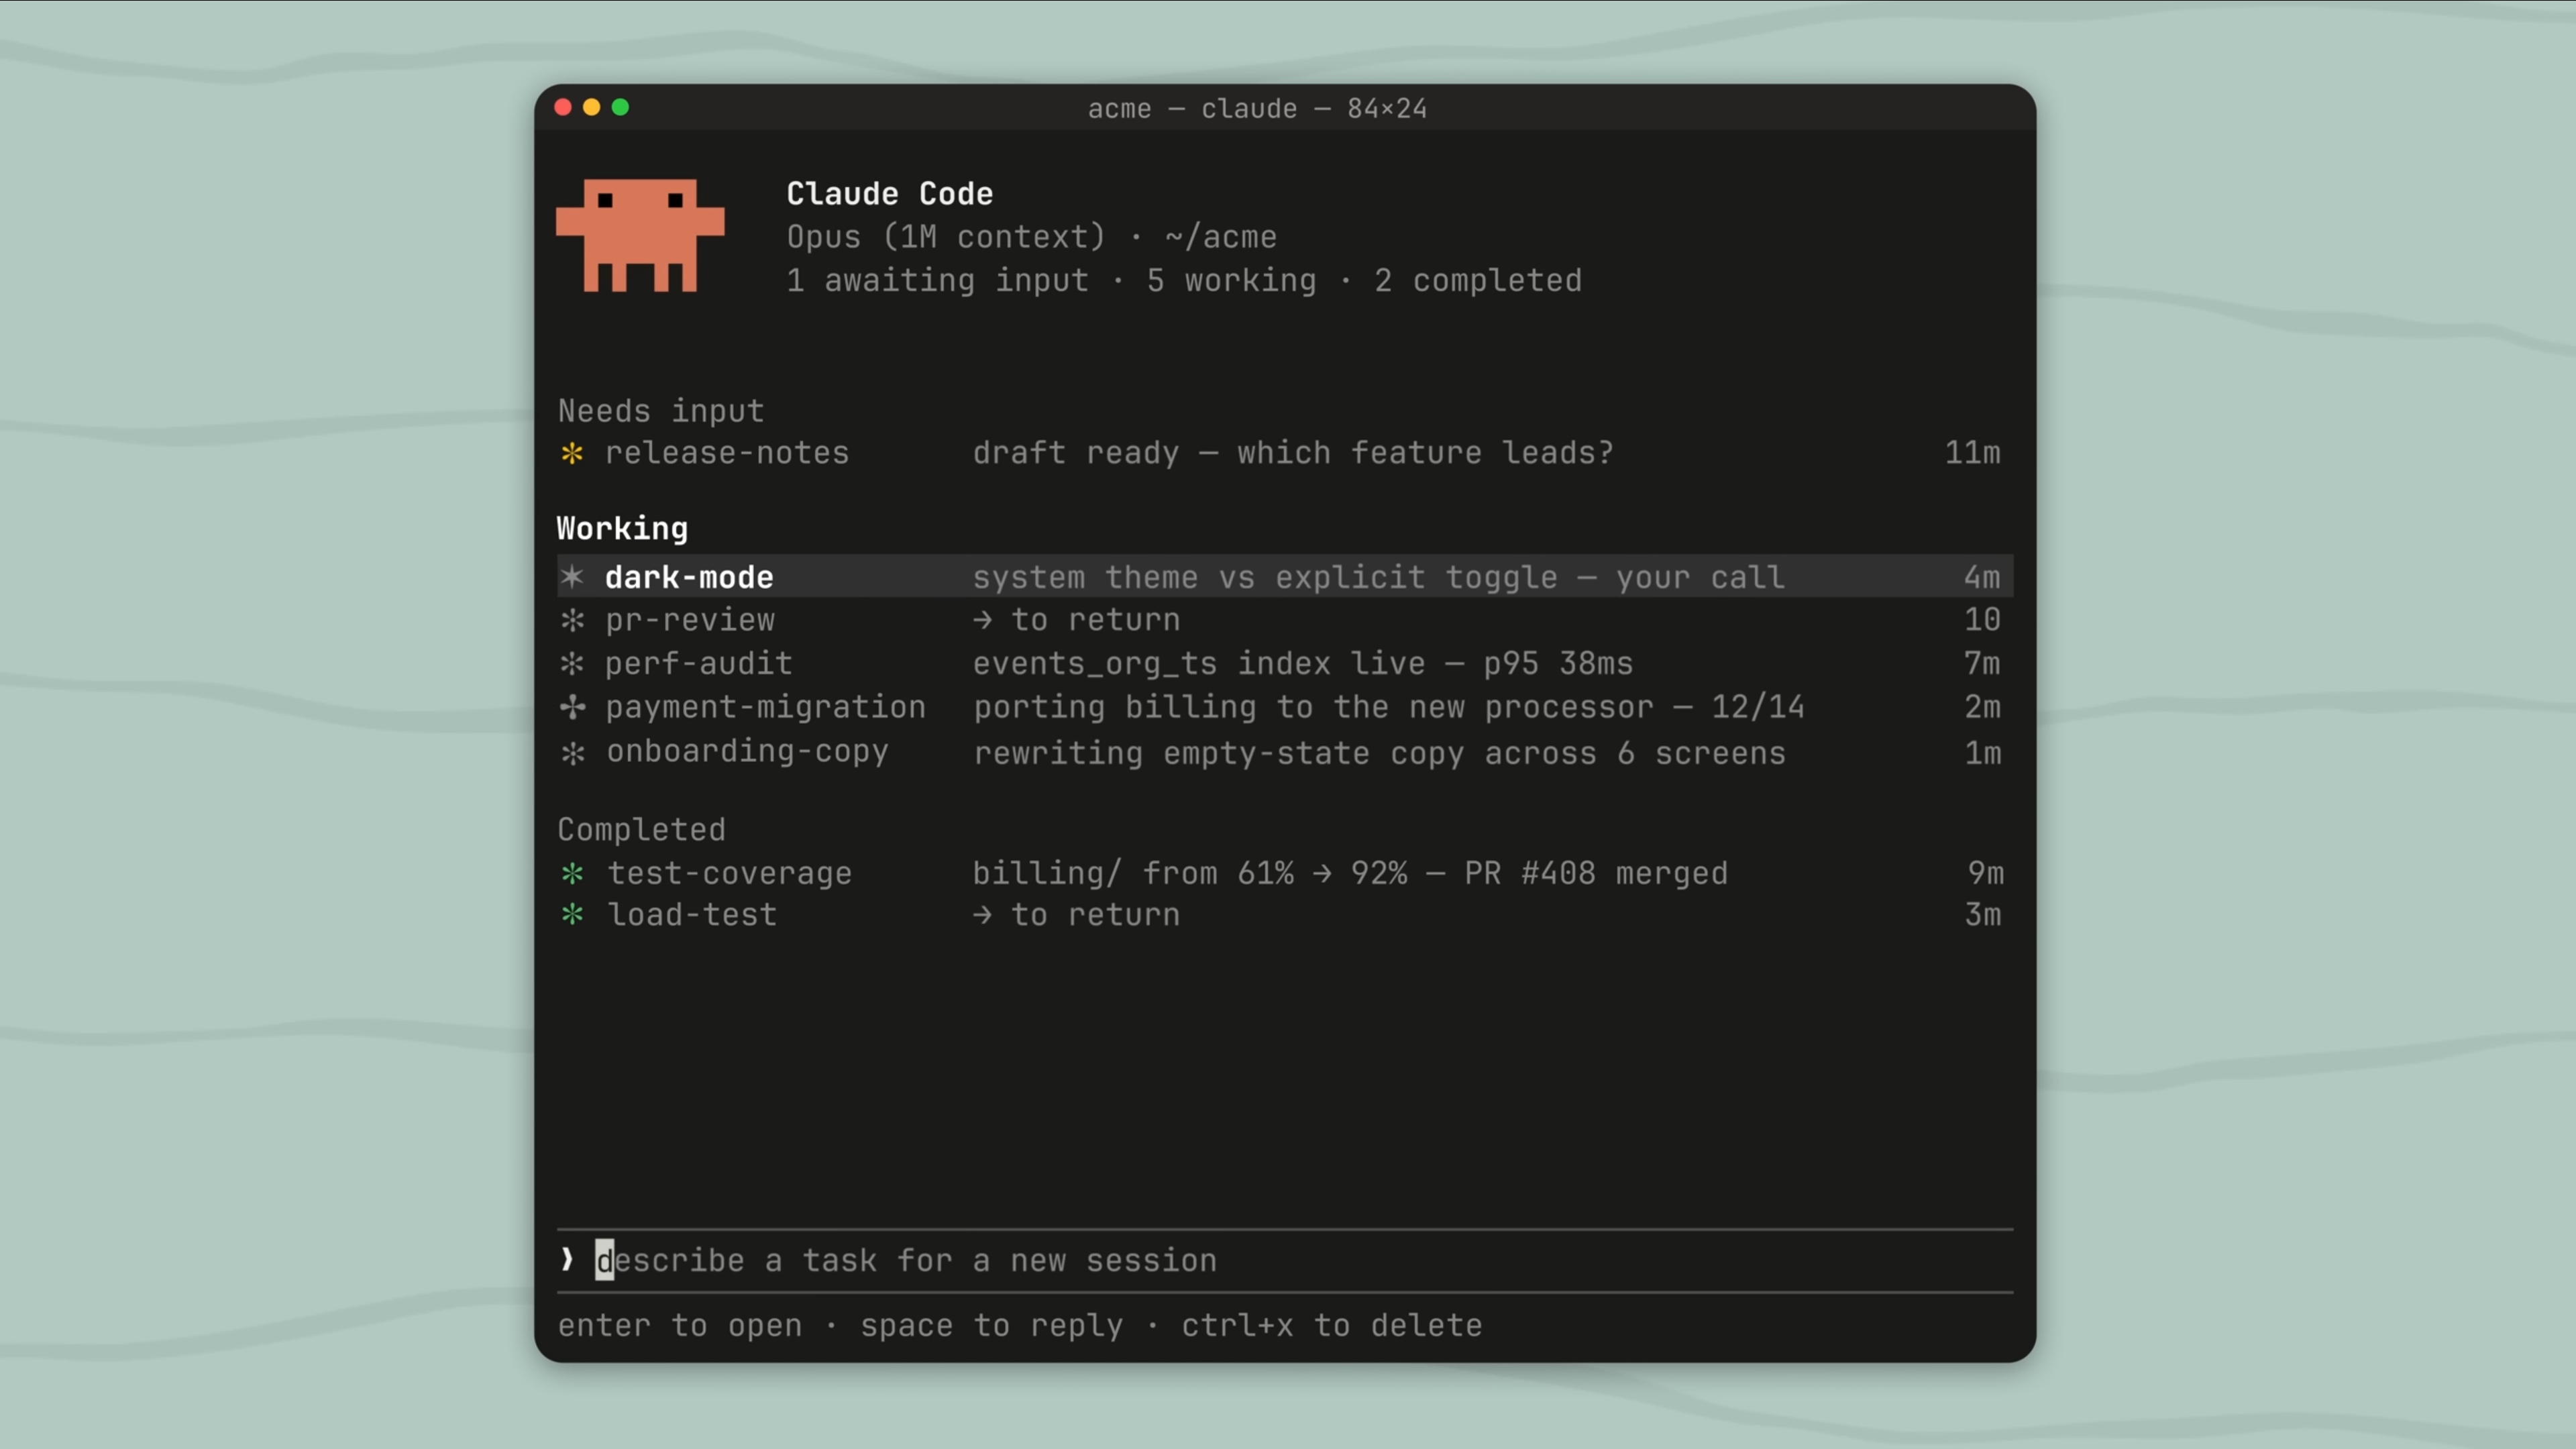Click the spinner icon beside payment-migration
This screenshot has width=2576, height=1449.
[x=572, y=707]
